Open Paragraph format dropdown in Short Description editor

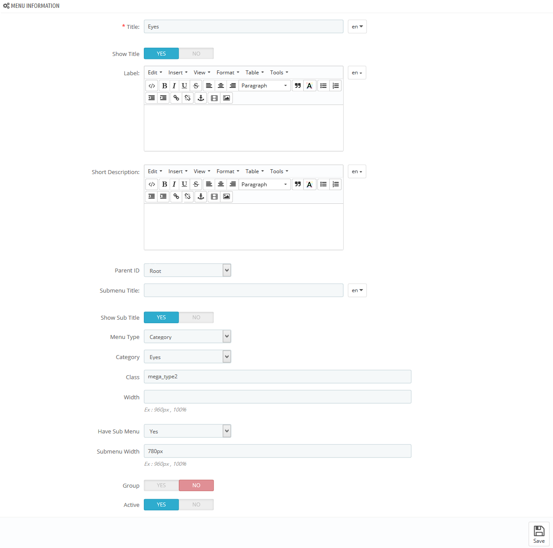(264, 185)
